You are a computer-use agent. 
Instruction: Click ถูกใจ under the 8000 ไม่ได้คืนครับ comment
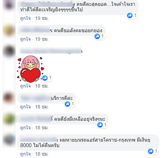pyautogui.click(x=25, y=154)
